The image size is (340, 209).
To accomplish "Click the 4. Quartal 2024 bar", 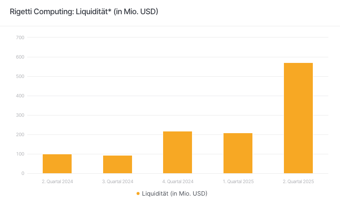I will pyautogui.click(x=177, y=153).
